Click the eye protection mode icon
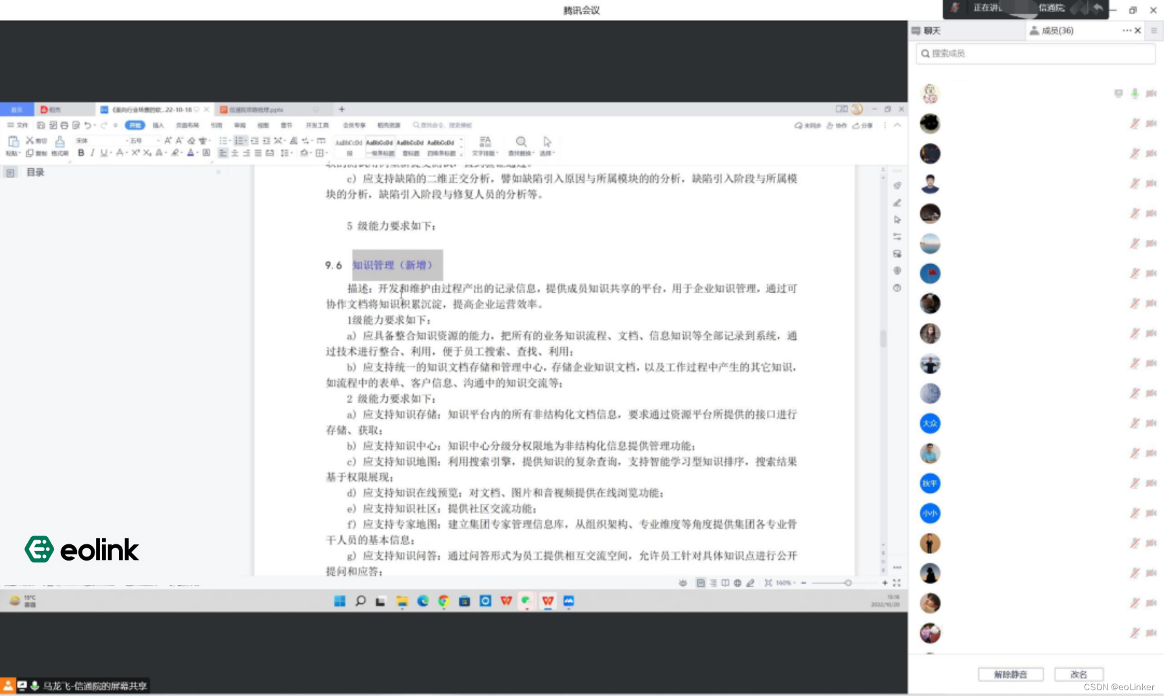The width and height of the screenshot is (1165, 697). coord(683,583)
